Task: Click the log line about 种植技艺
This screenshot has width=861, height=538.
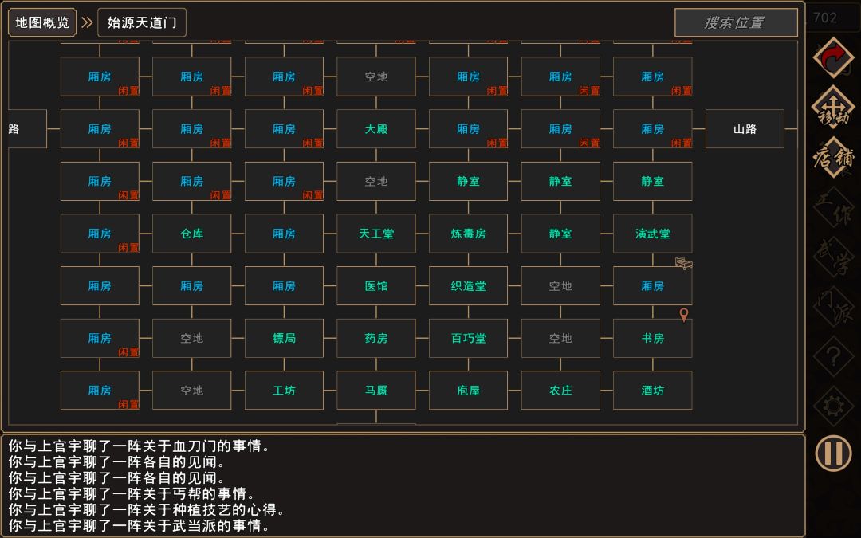Action: (x=147, y=509)
